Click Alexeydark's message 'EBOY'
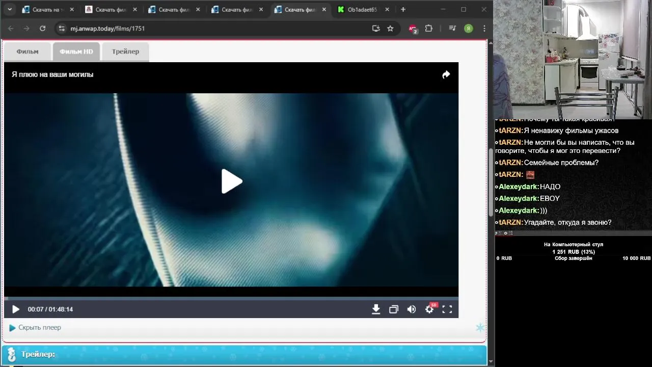652x367 pixels. (550, 198)
